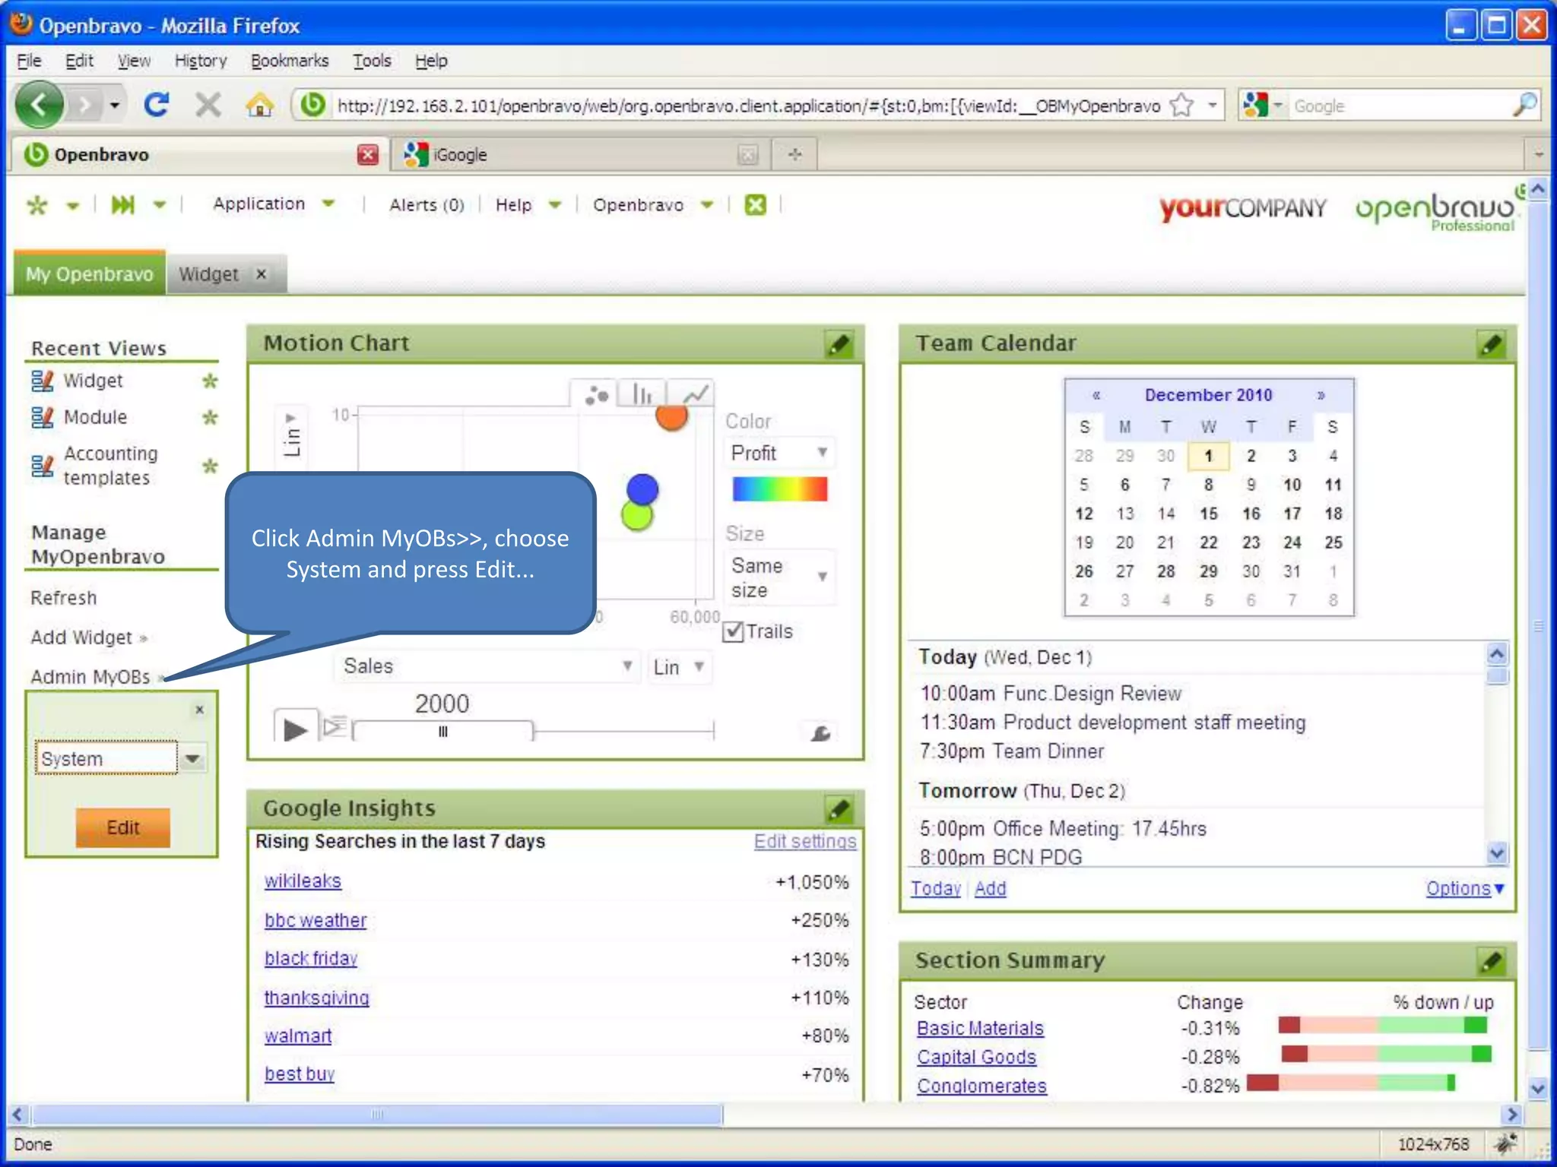Switch to the Widget tab
This screenshot has height=1167, width=1557.
[208, 274]
